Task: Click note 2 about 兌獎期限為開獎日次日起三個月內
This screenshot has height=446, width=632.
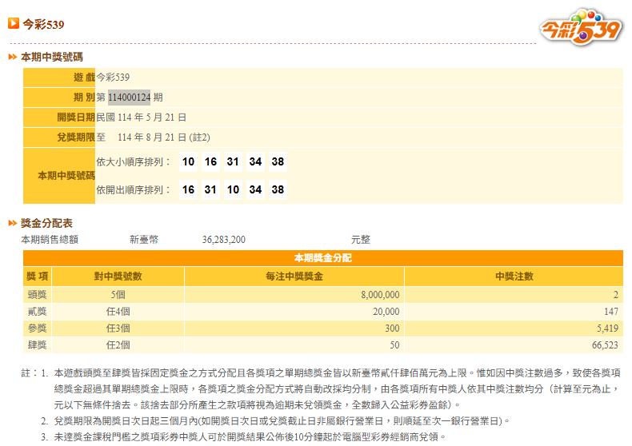Action: (x=282, y=421)
